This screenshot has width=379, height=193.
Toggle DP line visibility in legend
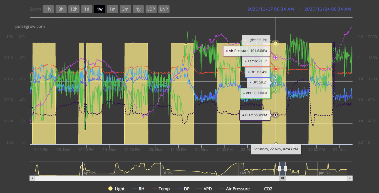pos(183,189)
